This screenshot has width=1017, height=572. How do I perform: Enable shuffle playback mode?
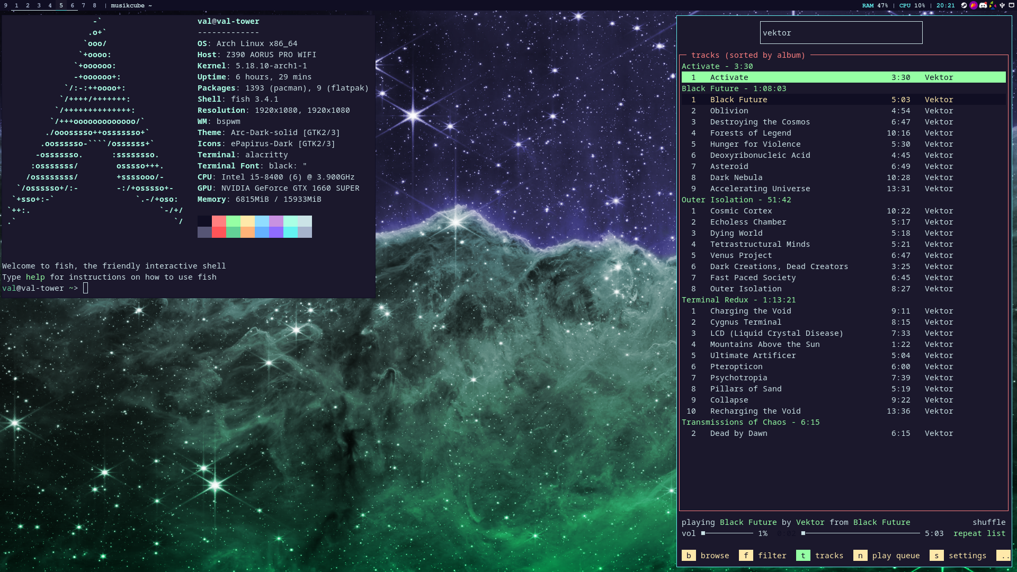[x=988, y=522]
